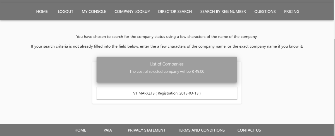Open MY CONSOLE from the top menu
The image size is (335, 136).
point(94,11)
